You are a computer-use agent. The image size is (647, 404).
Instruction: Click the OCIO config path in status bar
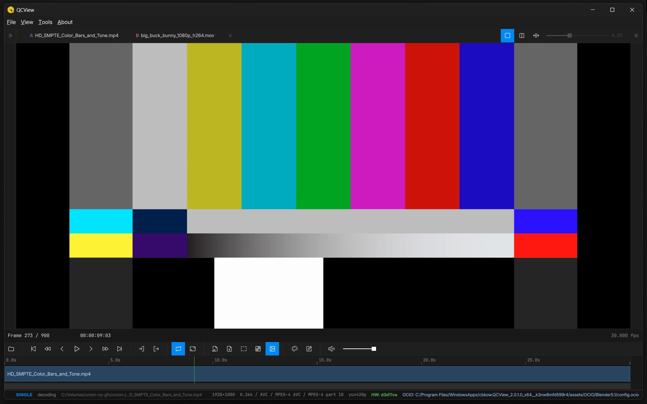(521, 395)
